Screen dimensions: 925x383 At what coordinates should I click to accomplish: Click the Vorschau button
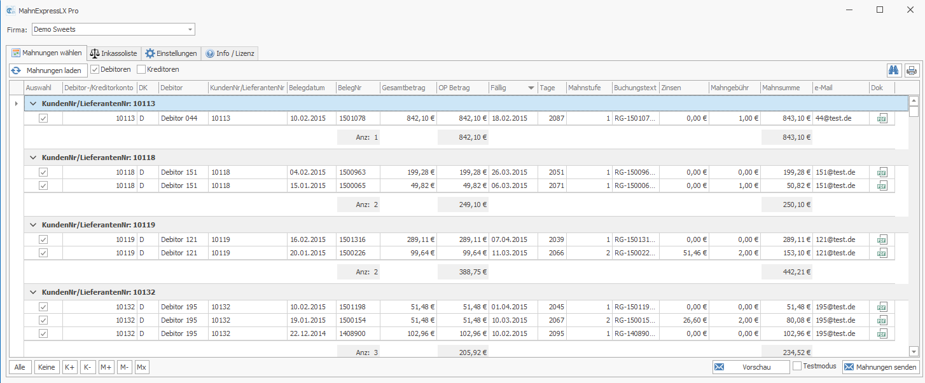(x=751, y=367)
